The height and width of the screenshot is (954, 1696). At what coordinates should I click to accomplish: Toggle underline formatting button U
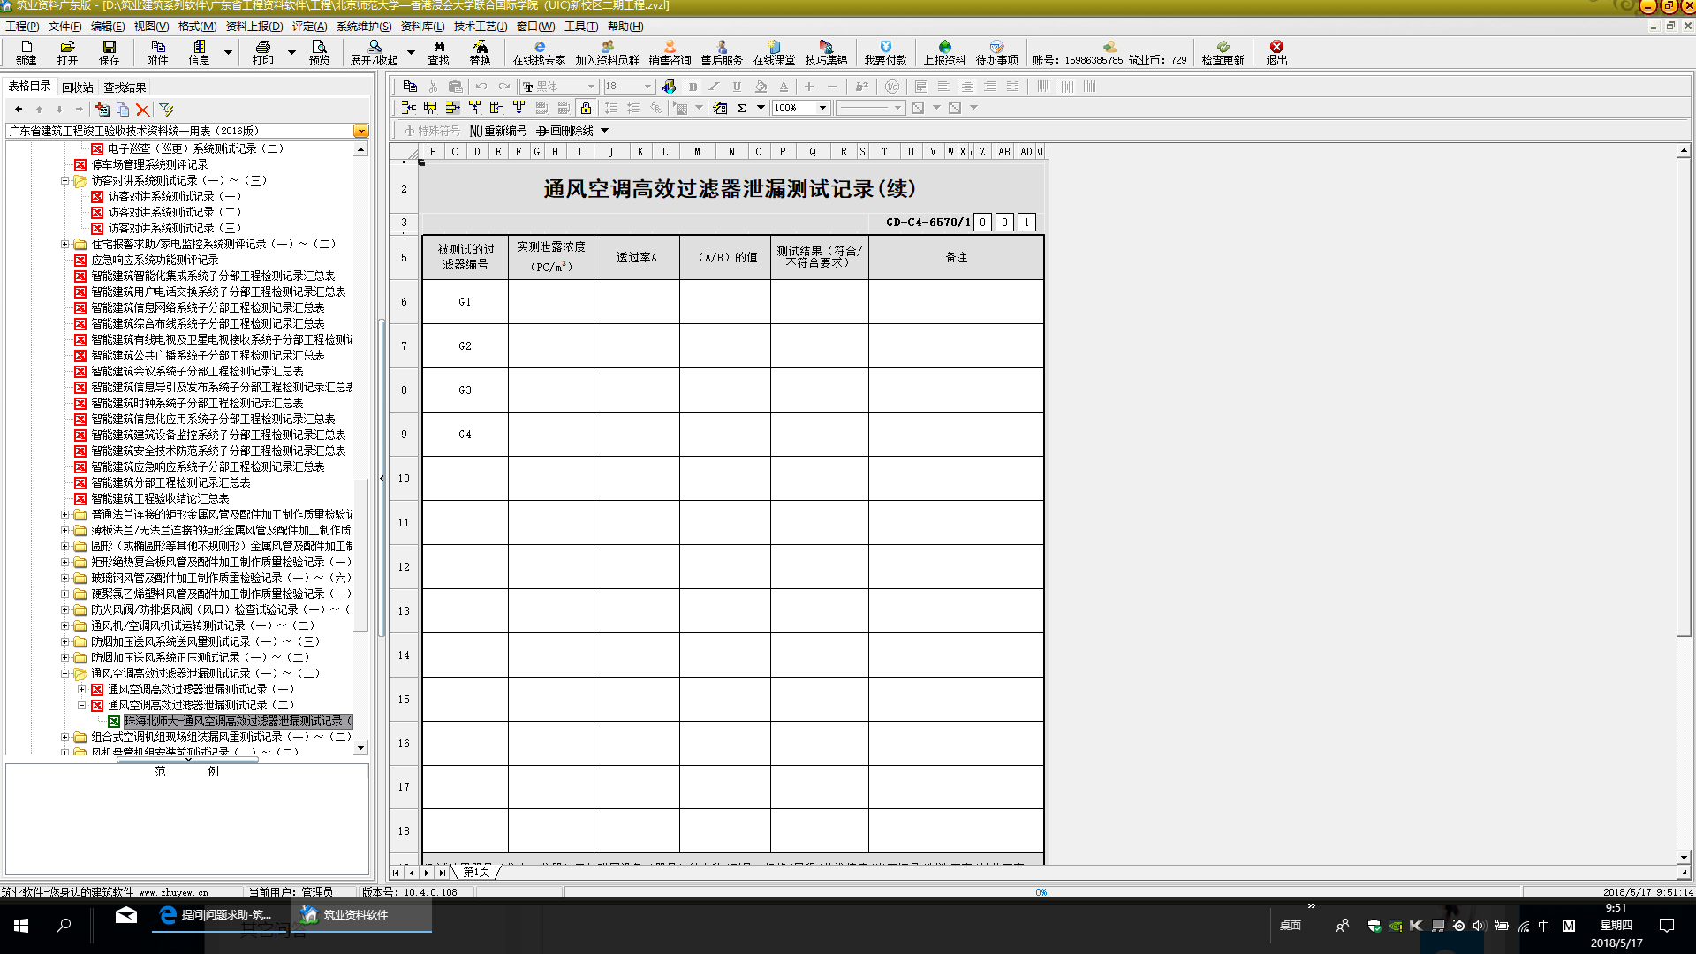[x=737, y=87]
